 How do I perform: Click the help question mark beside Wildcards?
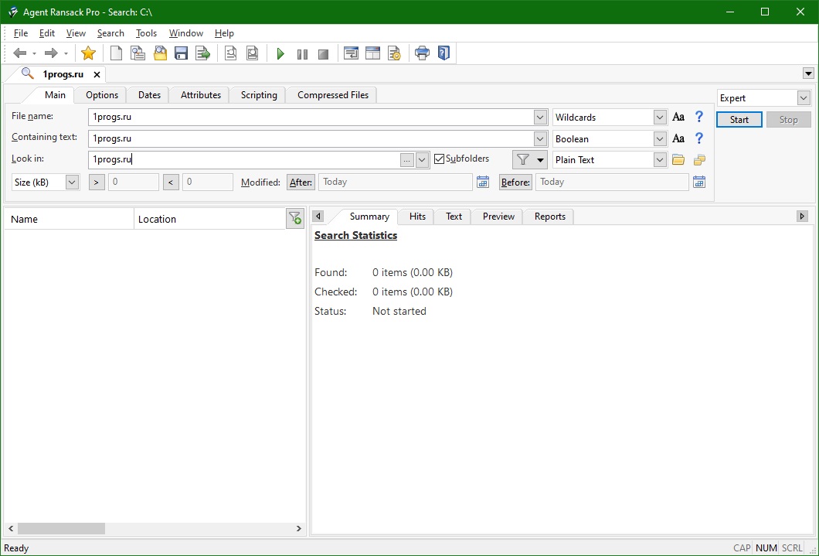(699, 117)
